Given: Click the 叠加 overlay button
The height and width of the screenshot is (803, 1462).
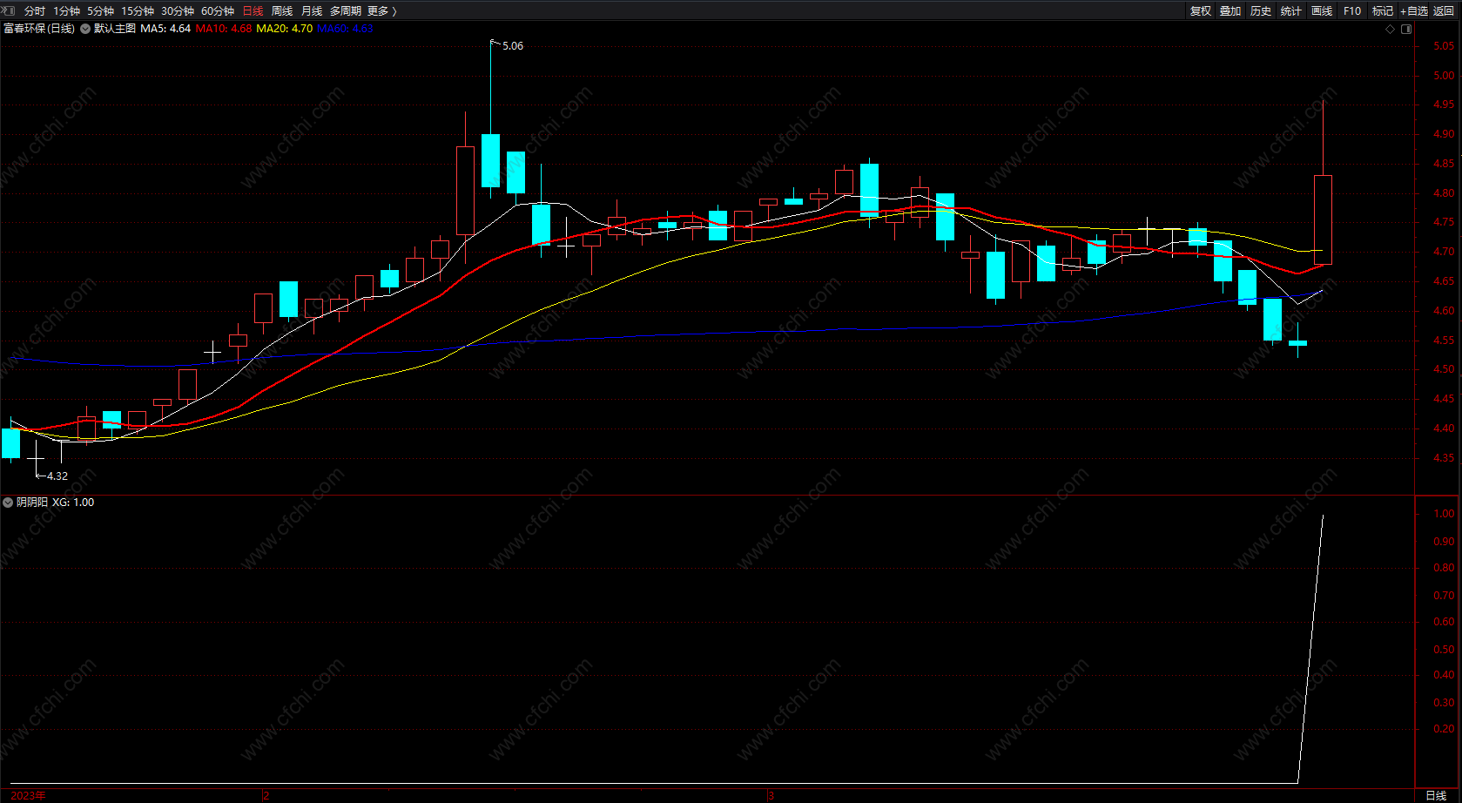Looking at the screenshot, I should coord(1230,11).
